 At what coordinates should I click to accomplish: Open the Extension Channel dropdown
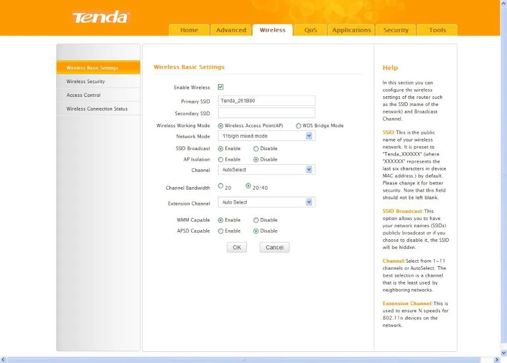pos(267,202)
